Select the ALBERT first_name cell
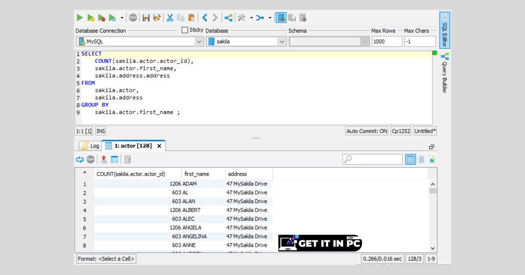 coord(203,210)
